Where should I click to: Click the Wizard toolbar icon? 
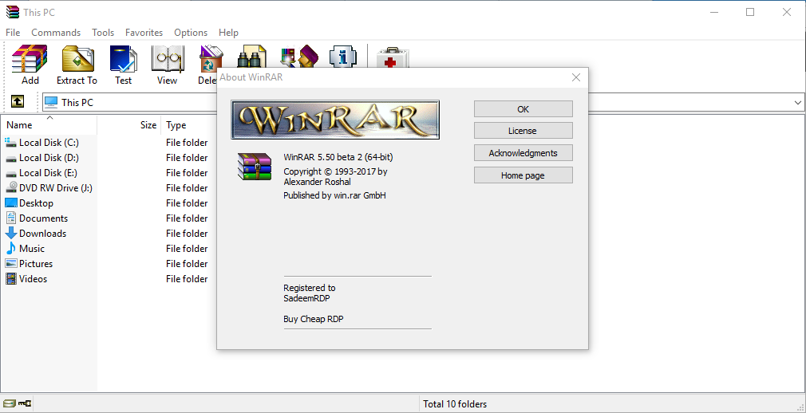click(300, 56)
